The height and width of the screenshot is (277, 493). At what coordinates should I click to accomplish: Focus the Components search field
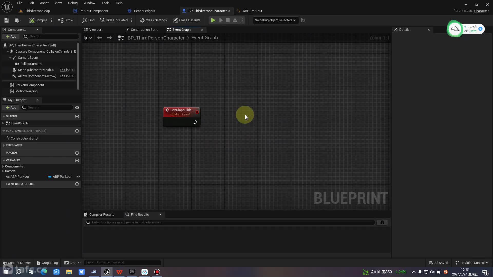tap(51, 37)
